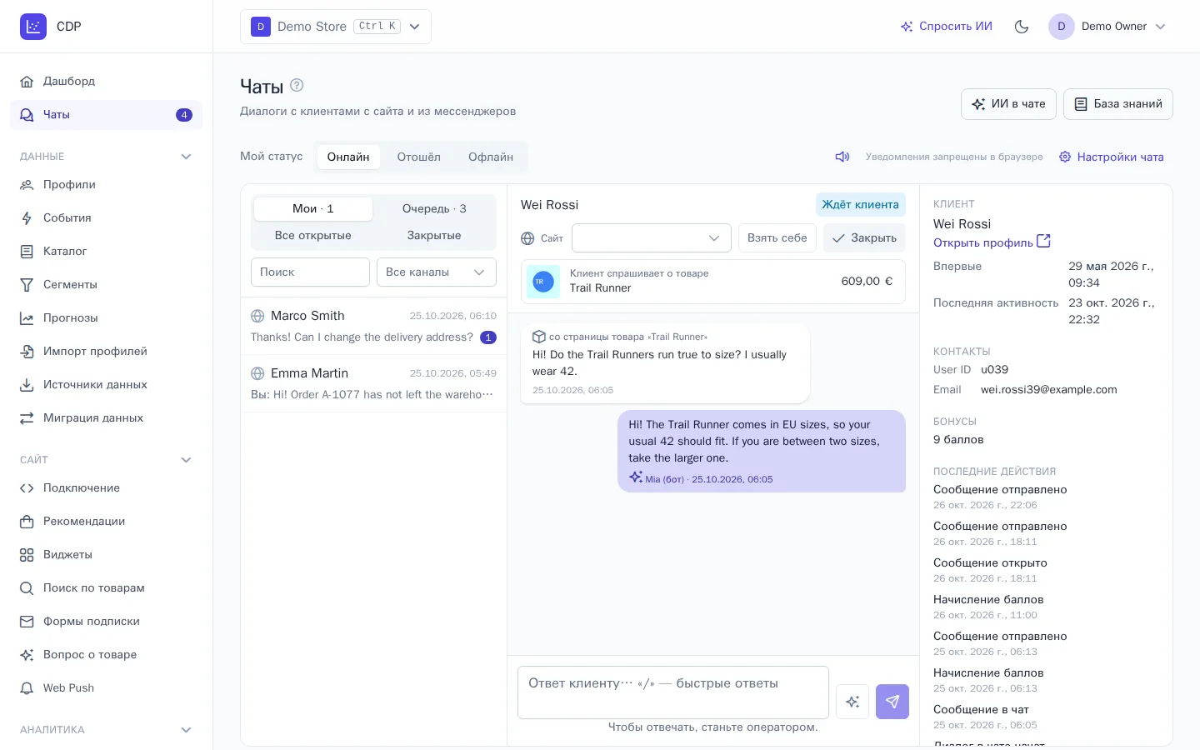Viewport: 1200px width, 750px height.
Task: Open the Demo Store switcher dropdown
Action: (336, 27)
